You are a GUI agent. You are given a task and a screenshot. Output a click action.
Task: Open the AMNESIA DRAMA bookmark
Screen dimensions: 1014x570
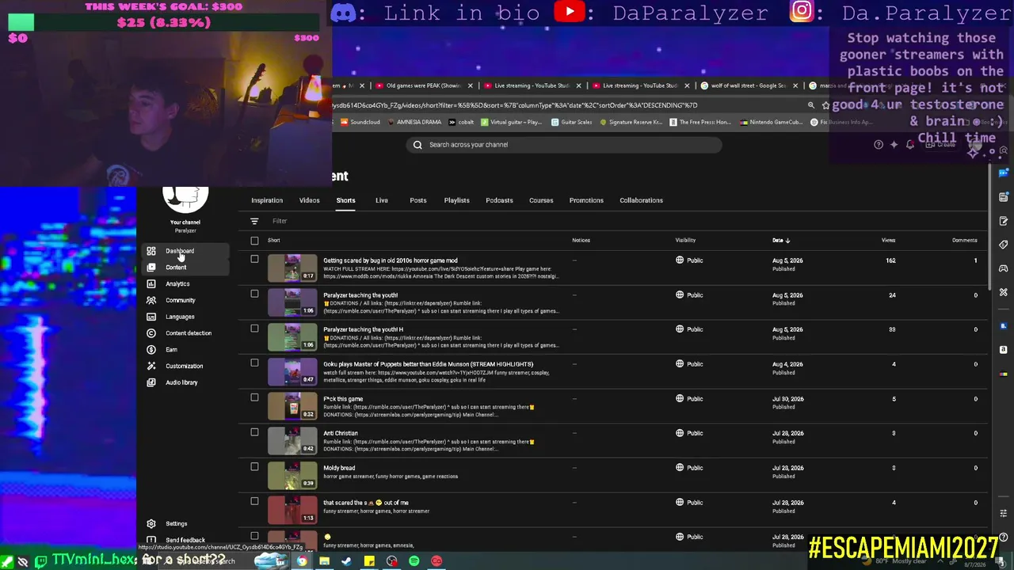pos(414,123)
